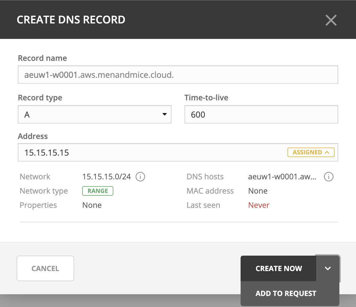Click the info icon beside Network 15.15.15.0/24
This screenshot has width=356, height=307.
tap(140, 177)
